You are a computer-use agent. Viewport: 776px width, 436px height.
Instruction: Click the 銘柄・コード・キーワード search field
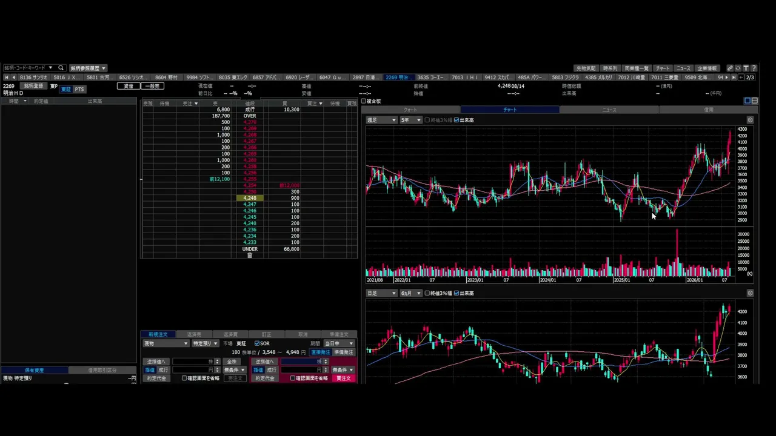[24, 68]
